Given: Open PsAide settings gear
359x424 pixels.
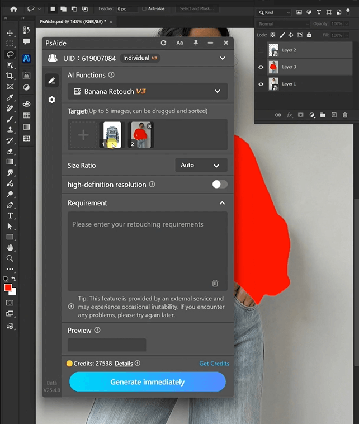Looking at the screenshot, I should (x=51, y=100).
